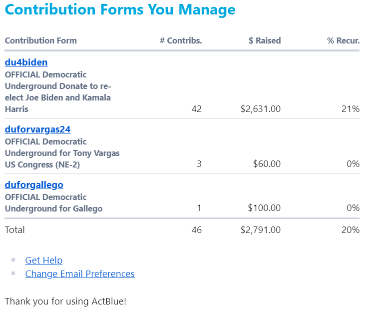Select the $100.00 raised for Gallego form

pyautogui.click(x=264, y=208)
